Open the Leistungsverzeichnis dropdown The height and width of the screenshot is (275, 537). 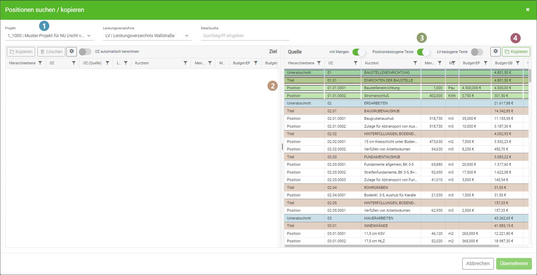pyautogui.click(x=147, y=36)
